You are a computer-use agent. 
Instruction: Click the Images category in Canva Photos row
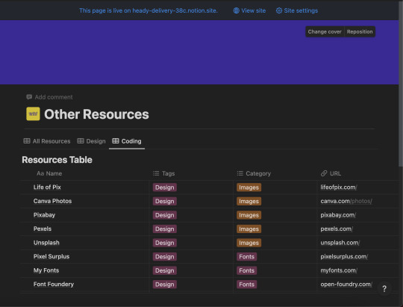249,201
